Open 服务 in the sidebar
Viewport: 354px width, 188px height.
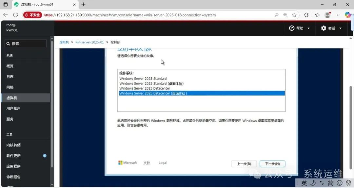26,119
